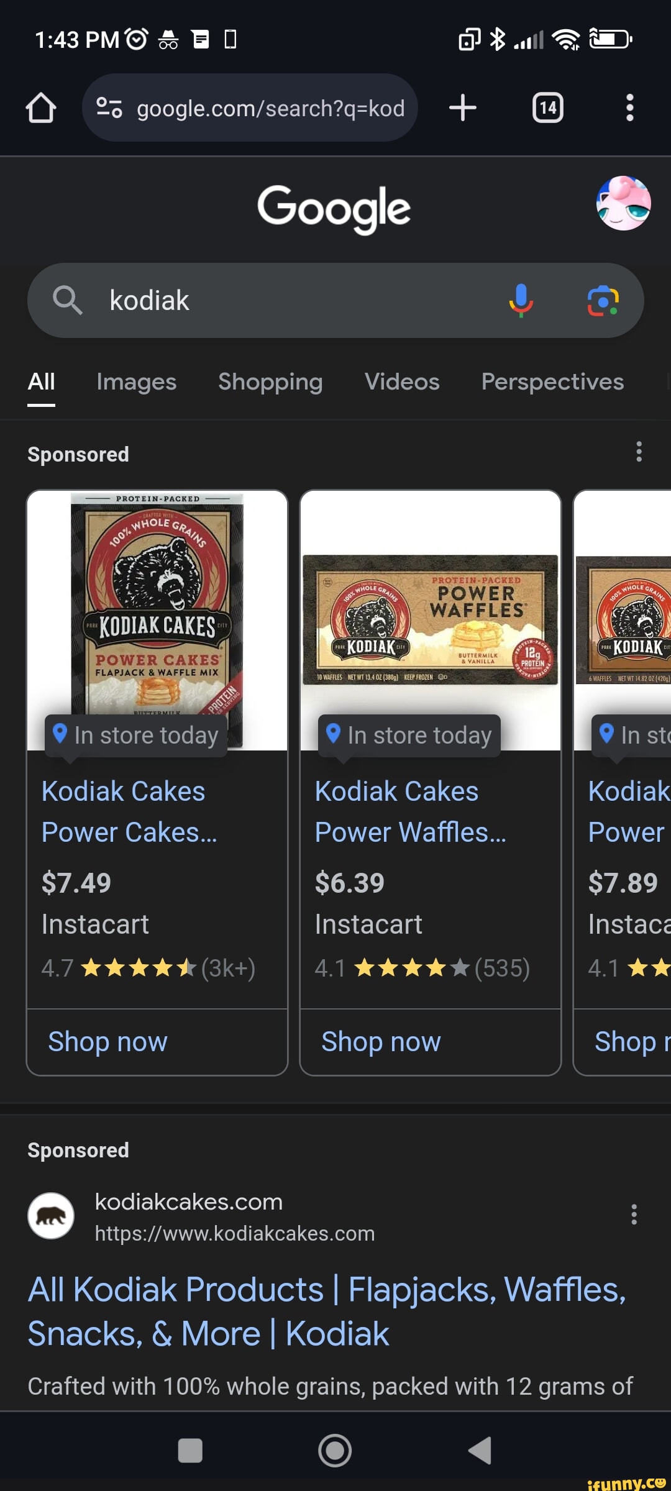Open the tab switcher showing 14 tabs
Screen dimensions: 671x1491
pyautogui.click(x=548, y=108)
